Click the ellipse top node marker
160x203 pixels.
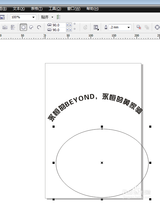(102, 129)
